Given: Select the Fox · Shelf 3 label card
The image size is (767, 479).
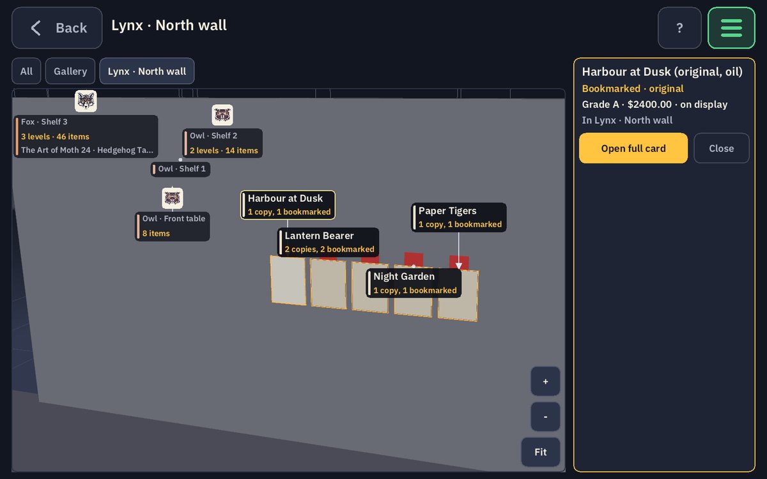Looking at the screenshot, I should click(86, 136).
